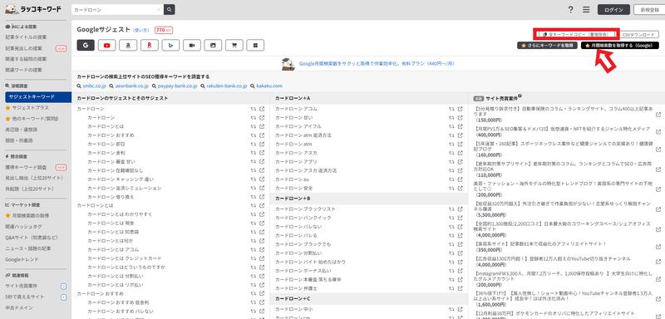Switch to YouTube suggest icon
Image resolution: width=665 pixels, height=319 pixels.
point(107,45)
